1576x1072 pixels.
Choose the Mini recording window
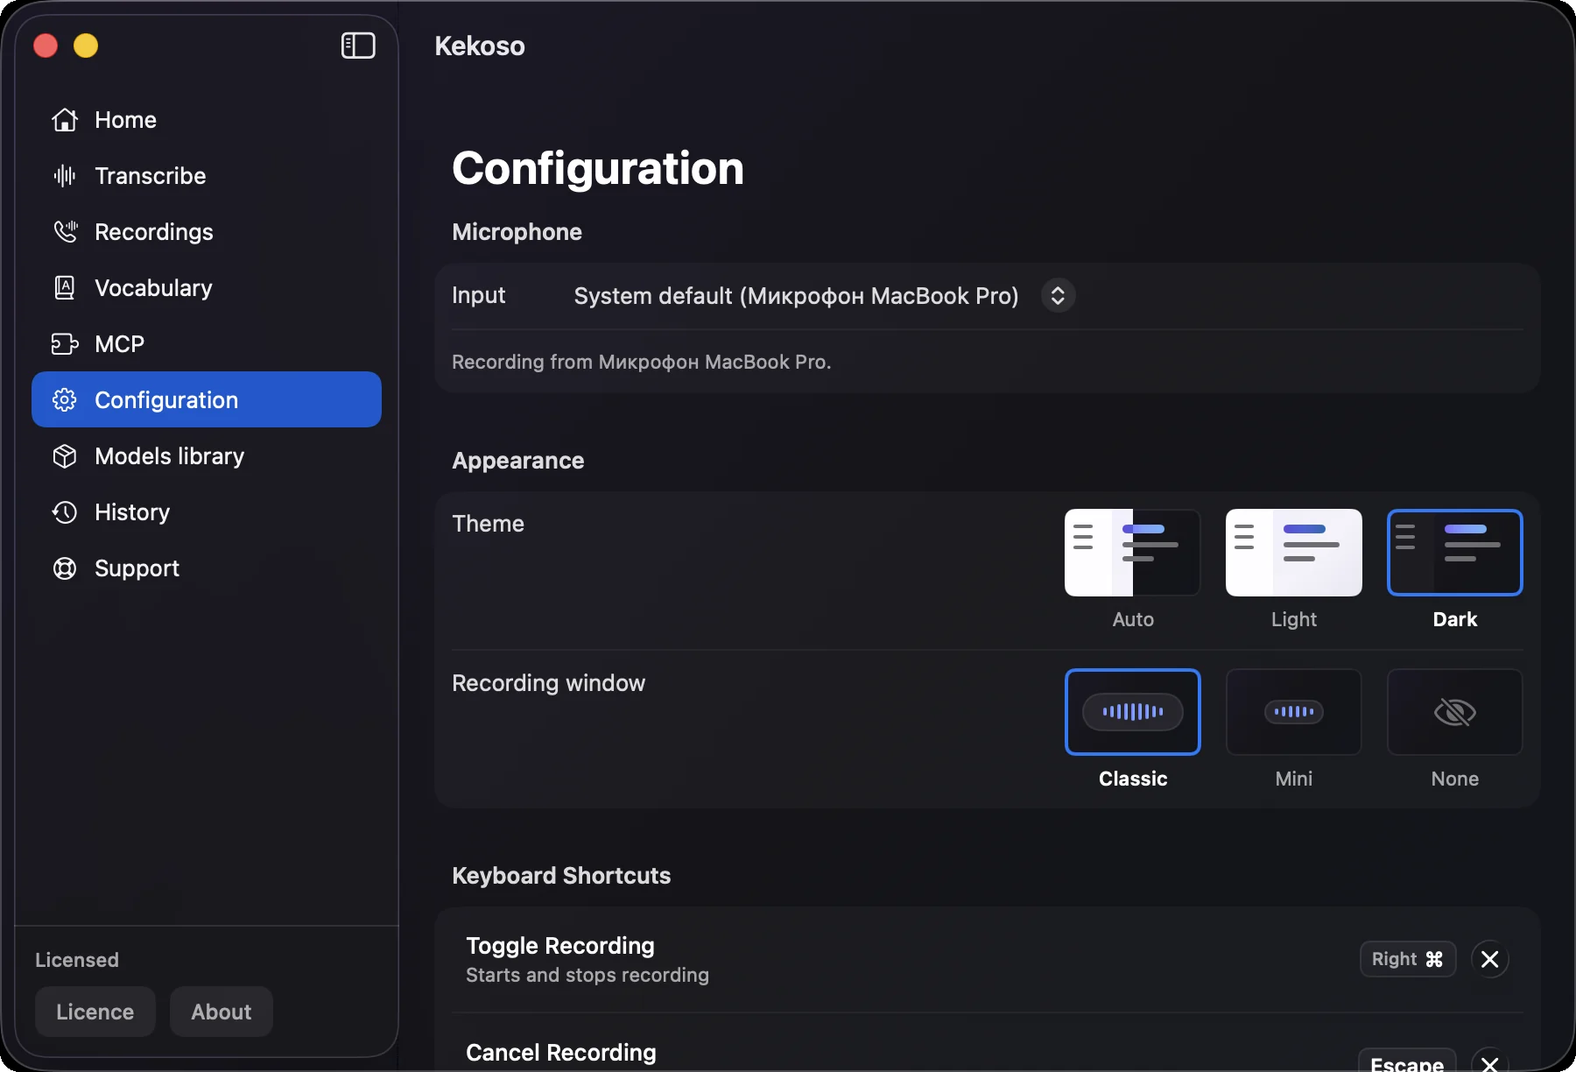pos(1293,712)
